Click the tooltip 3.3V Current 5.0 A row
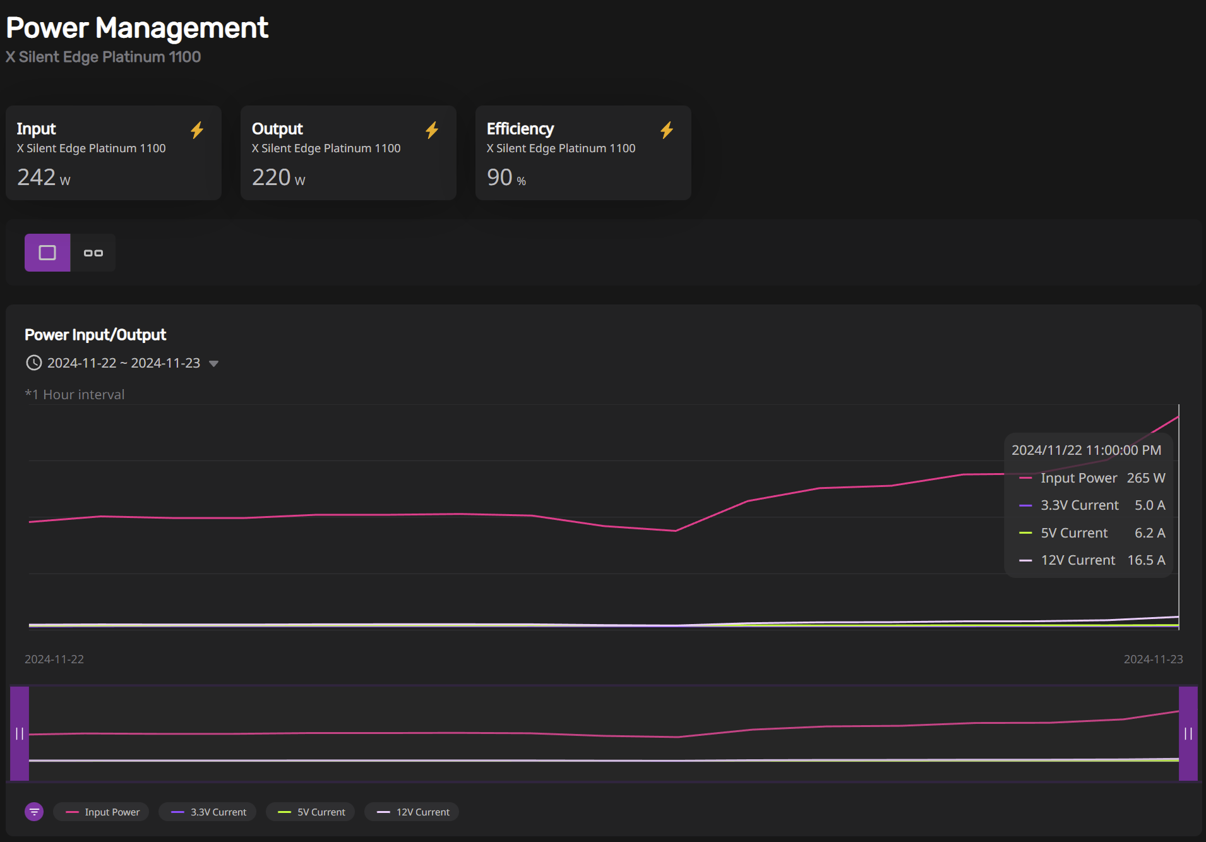Screen dimensions: 1206x842 (1092, 505)
